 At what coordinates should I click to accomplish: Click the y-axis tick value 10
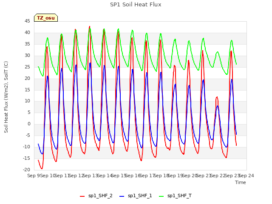tap(27, 101)
